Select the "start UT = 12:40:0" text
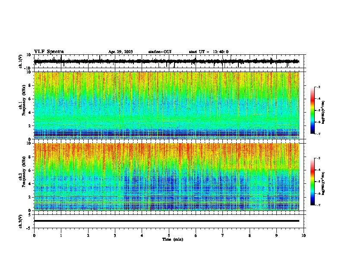Image resolution: width=342 pixels, height=264 pixels. coord(209,52)
